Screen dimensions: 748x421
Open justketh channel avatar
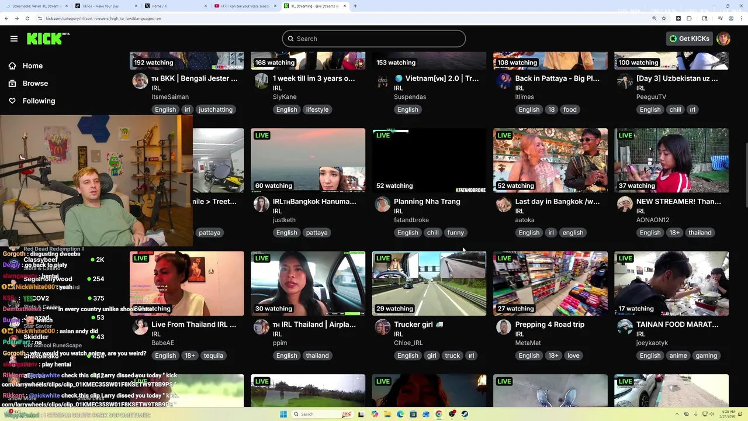coord(261,204)
